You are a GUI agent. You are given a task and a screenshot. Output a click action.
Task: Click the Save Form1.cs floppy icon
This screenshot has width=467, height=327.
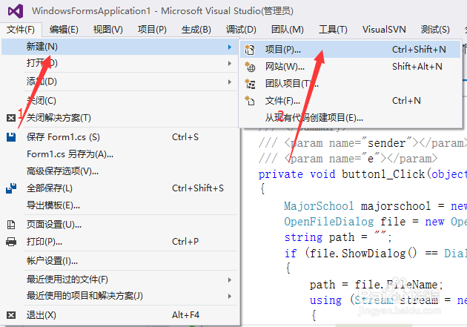[x=11, y=137]
